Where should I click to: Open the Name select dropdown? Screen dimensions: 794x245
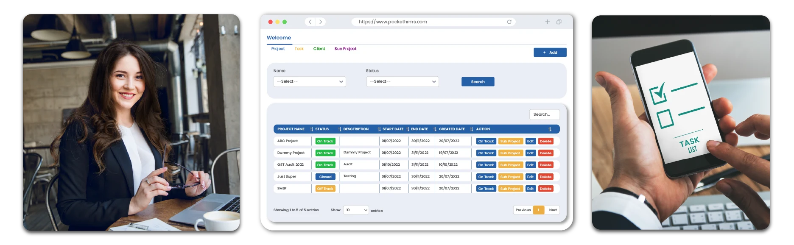(x=310, y=81)
